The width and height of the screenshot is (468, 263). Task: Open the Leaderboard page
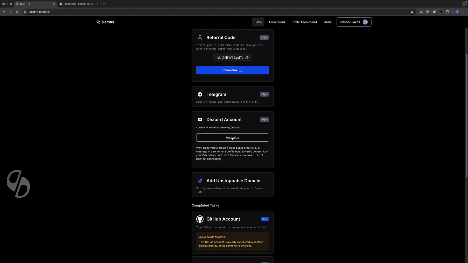277,22
